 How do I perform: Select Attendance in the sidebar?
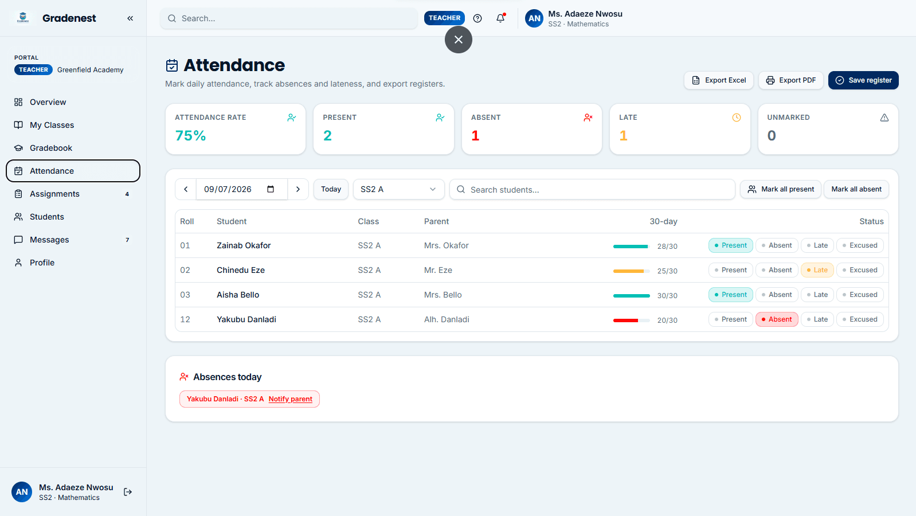(x=73, y=171)
